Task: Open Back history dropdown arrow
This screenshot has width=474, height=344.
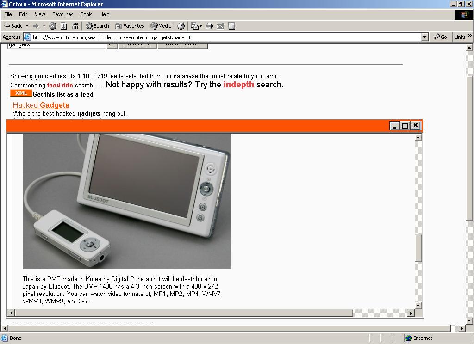Action: (27, 26)
